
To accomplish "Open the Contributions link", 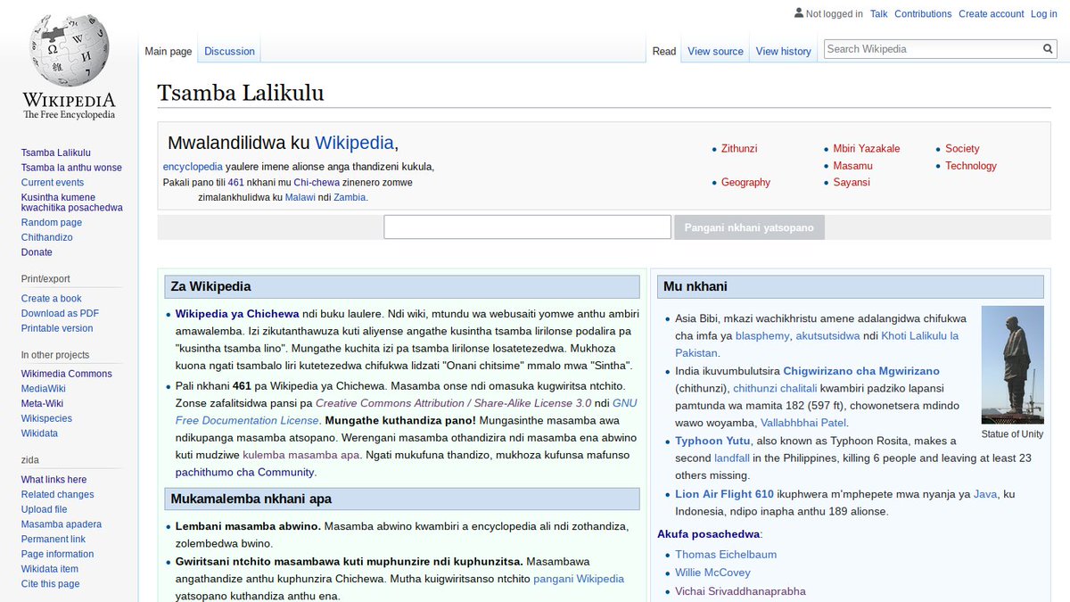I will click(x=923, y=13).
